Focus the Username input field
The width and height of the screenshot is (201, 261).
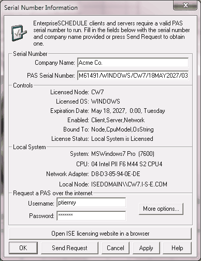pyautogui.click(x=91, y=202)
